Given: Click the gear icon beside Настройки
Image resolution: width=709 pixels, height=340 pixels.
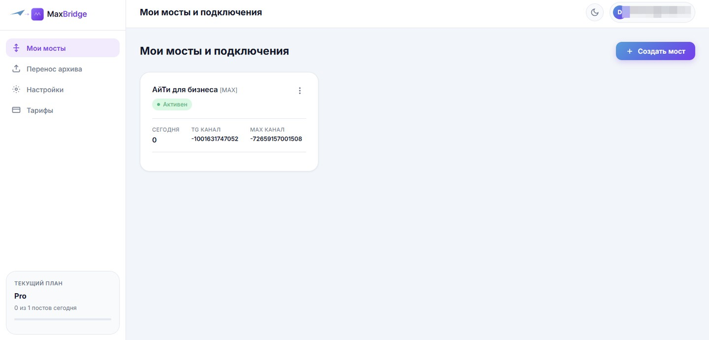Looking at the screenshot, I should 17,89.
